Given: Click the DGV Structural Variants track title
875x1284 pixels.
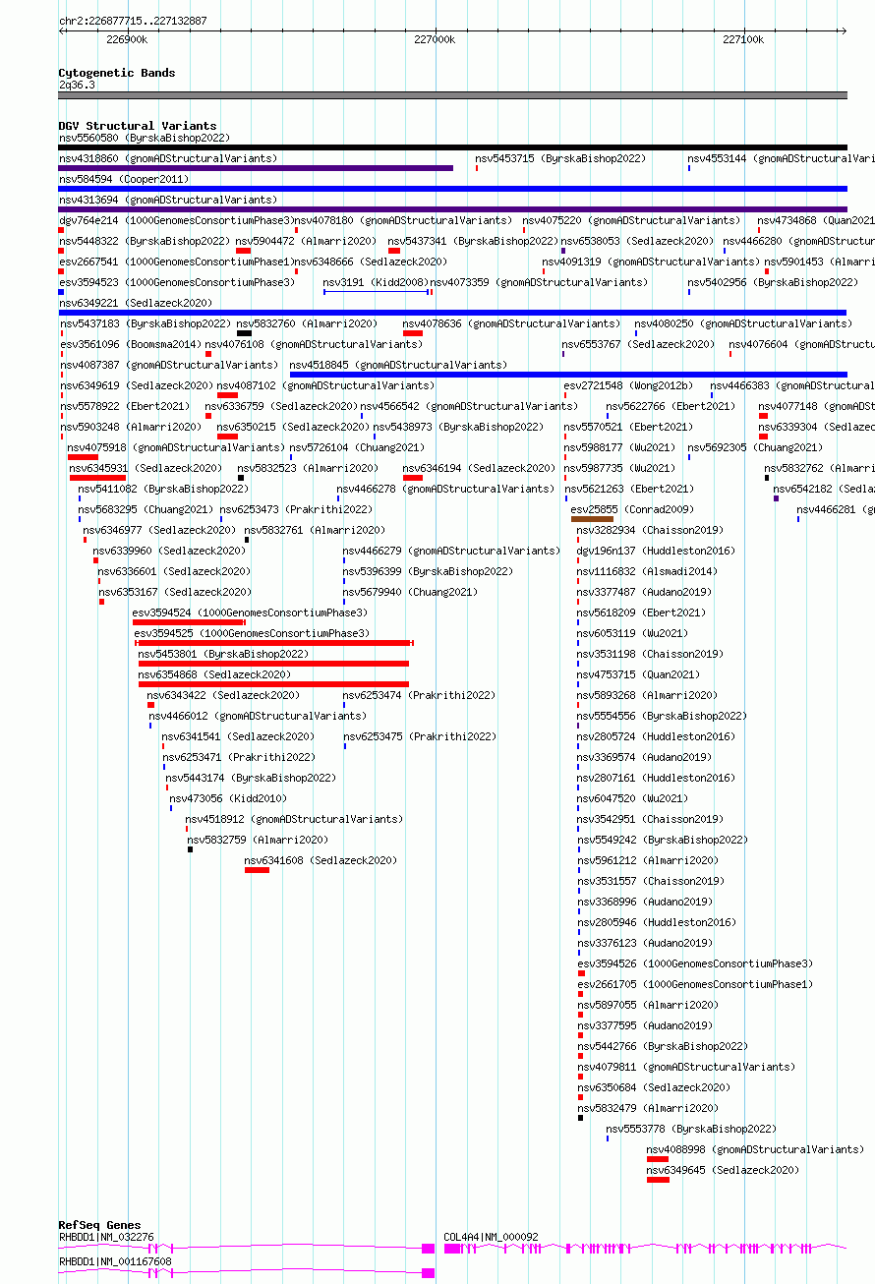Looking at the screenshot, I should tap(138, 126).
